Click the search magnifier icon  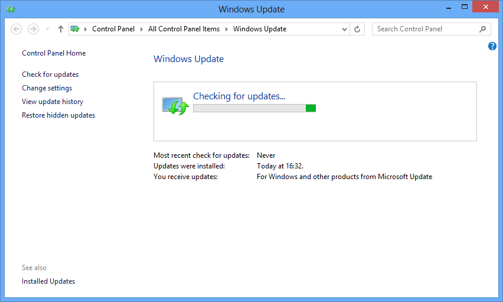482,29
